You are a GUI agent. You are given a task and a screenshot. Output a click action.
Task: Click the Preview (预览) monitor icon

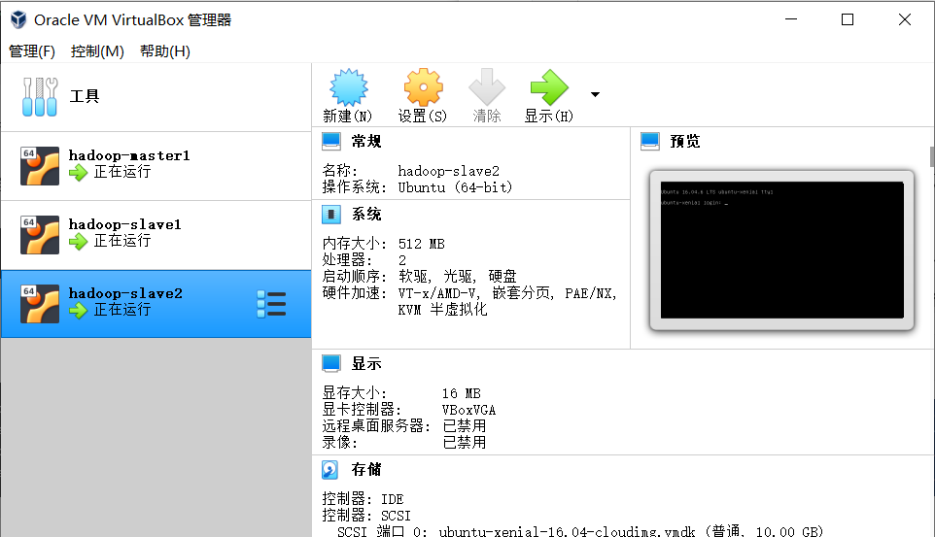pos(650,141)
